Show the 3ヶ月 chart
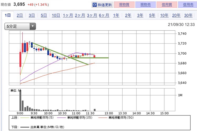This screenshot has width=197, height=131. 92,15
